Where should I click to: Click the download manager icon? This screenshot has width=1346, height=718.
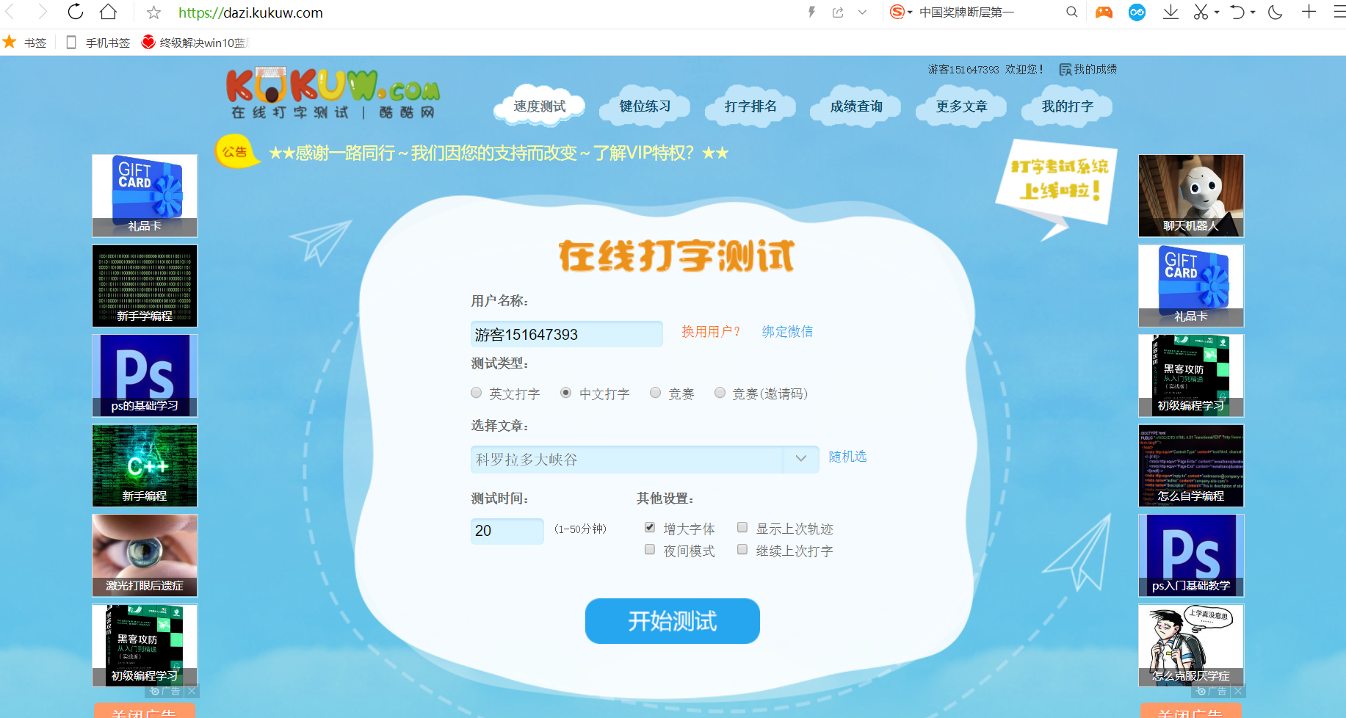click(1170, 12)
